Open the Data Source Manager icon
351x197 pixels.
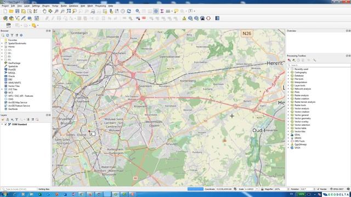pos(5,18)
